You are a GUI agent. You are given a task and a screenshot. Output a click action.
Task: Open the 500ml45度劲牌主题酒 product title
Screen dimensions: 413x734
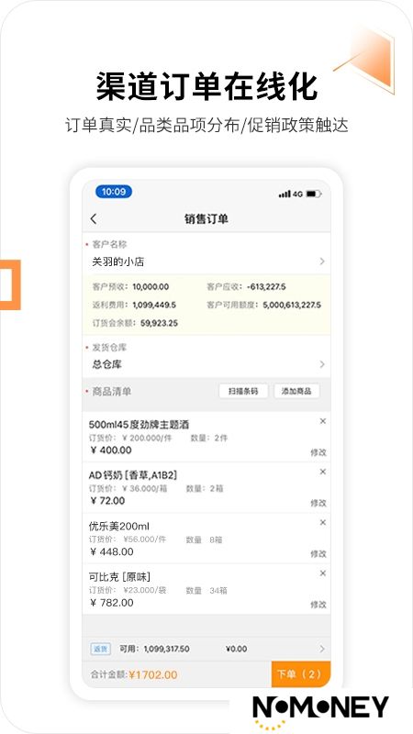(140, 425)
